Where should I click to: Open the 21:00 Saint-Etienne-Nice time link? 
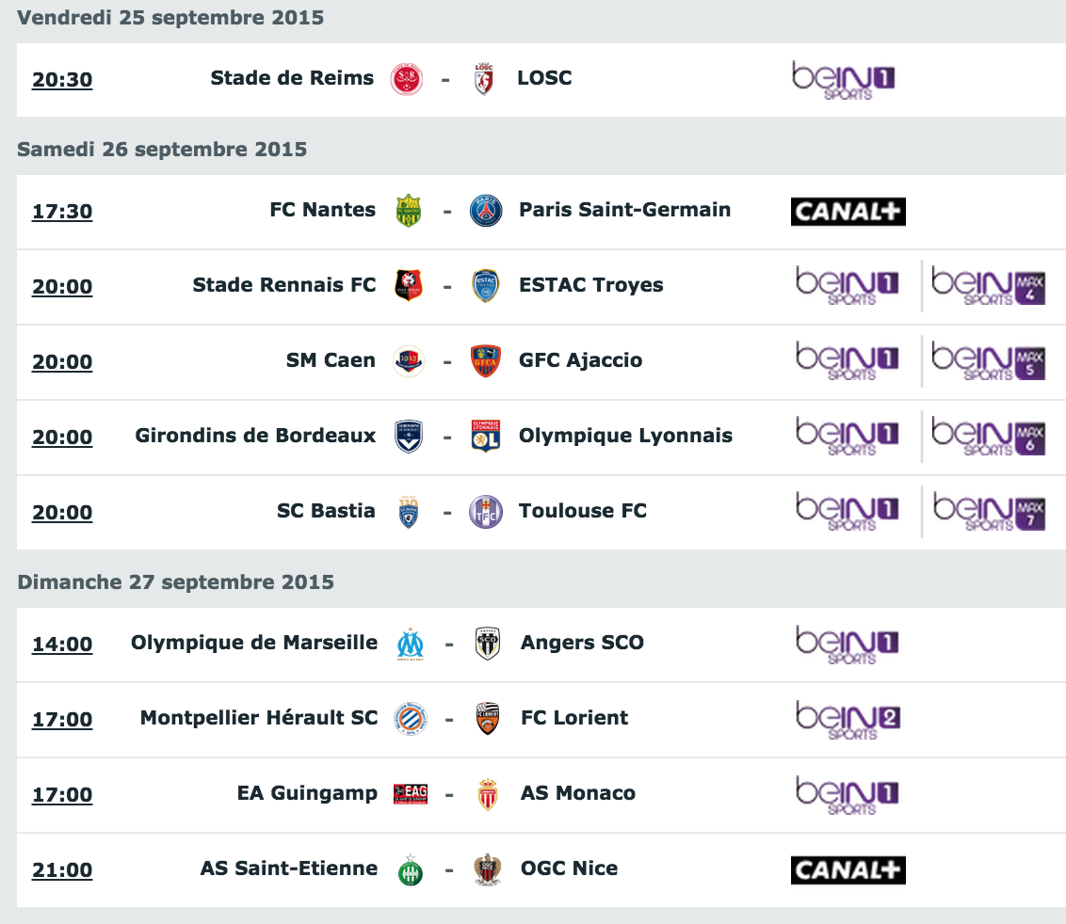click(x=62, y=870)
